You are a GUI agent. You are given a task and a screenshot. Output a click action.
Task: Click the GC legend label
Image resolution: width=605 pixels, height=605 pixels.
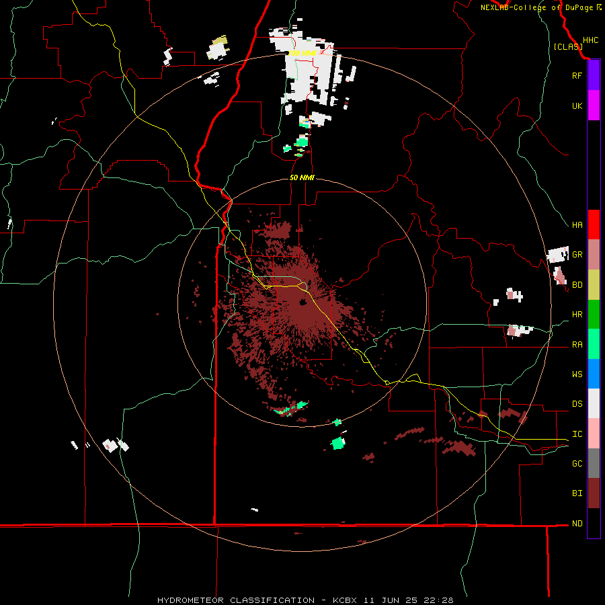tap(577, 464)
